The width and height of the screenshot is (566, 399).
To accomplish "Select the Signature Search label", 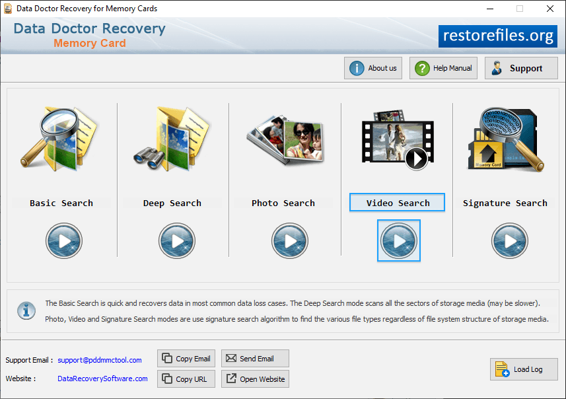I will [505, 203].
